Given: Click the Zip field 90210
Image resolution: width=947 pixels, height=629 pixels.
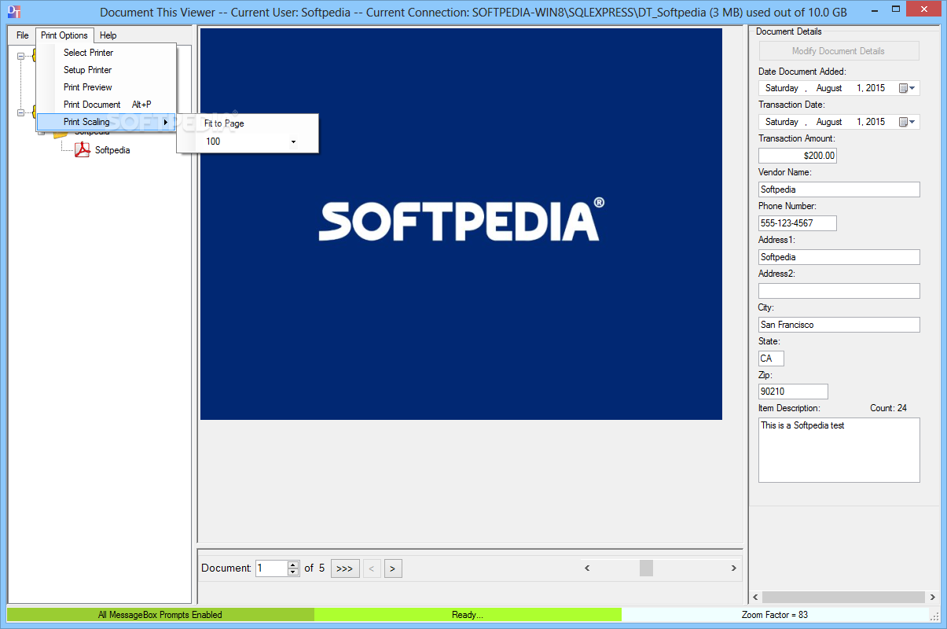Looking at the screenshot, I should 793,392.
